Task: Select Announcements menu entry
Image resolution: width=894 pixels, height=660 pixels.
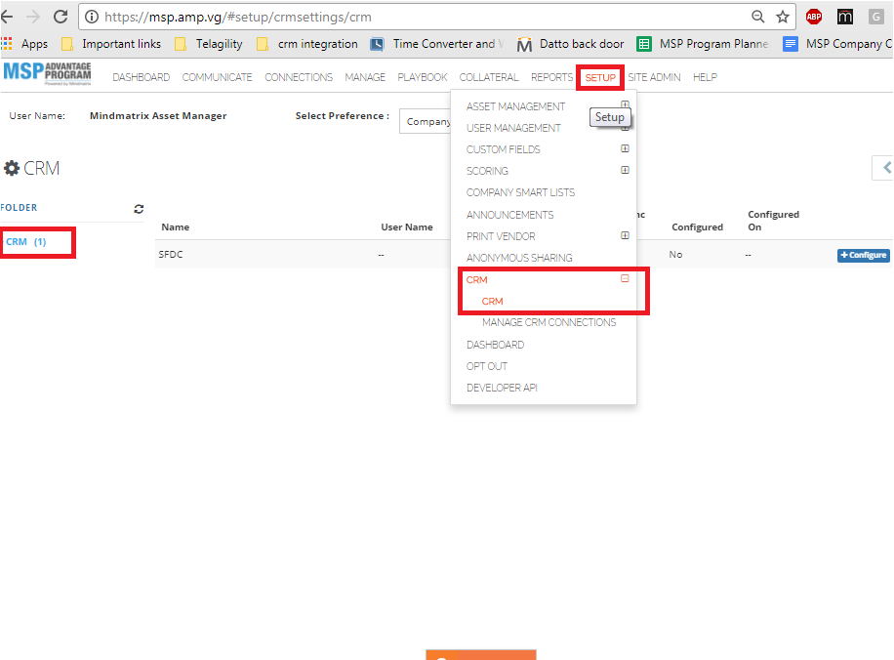Action: pos(509,215)
